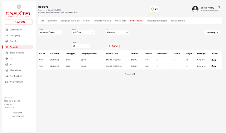
Task: Click the Campaign megaphone icon
Action: (7, 35)
